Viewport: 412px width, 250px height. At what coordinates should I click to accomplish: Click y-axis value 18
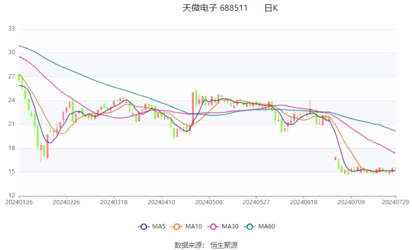pyautogui.click(x=11, y=148)
